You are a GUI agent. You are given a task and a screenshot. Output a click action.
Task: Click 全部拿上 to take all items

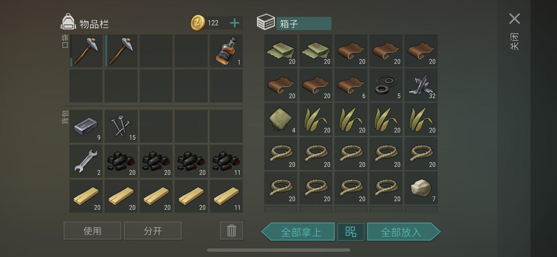(x=298, y=232)
